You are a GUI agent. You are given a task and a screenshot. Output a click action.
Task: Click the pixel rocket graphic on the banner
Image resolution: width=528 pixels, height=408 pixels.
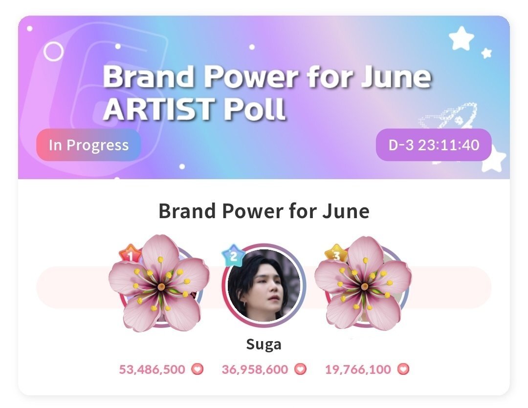click(x=449, y=116)
